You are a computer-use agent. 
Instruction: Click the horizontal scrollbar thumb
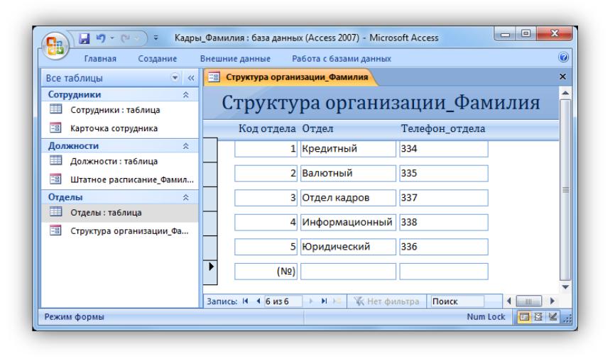coord(528,301)
